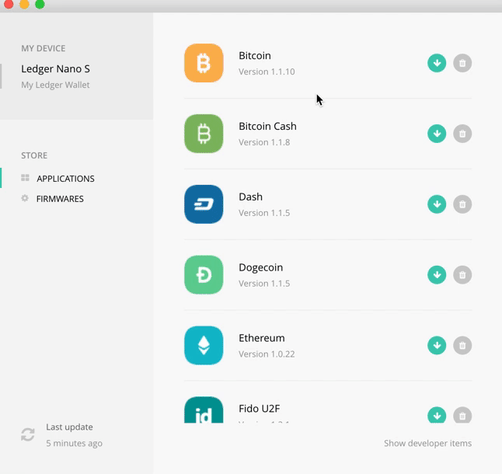
Task: Click the Dogecoin app logo
Action: 204,274
